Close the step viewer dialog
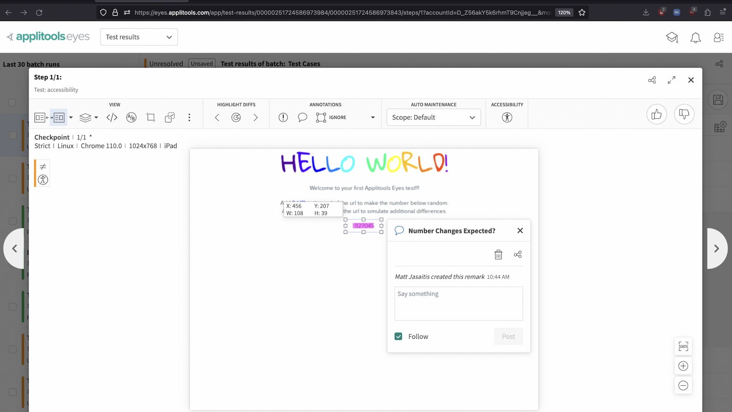This screenshot has width=732, height=412. (691, 80)
